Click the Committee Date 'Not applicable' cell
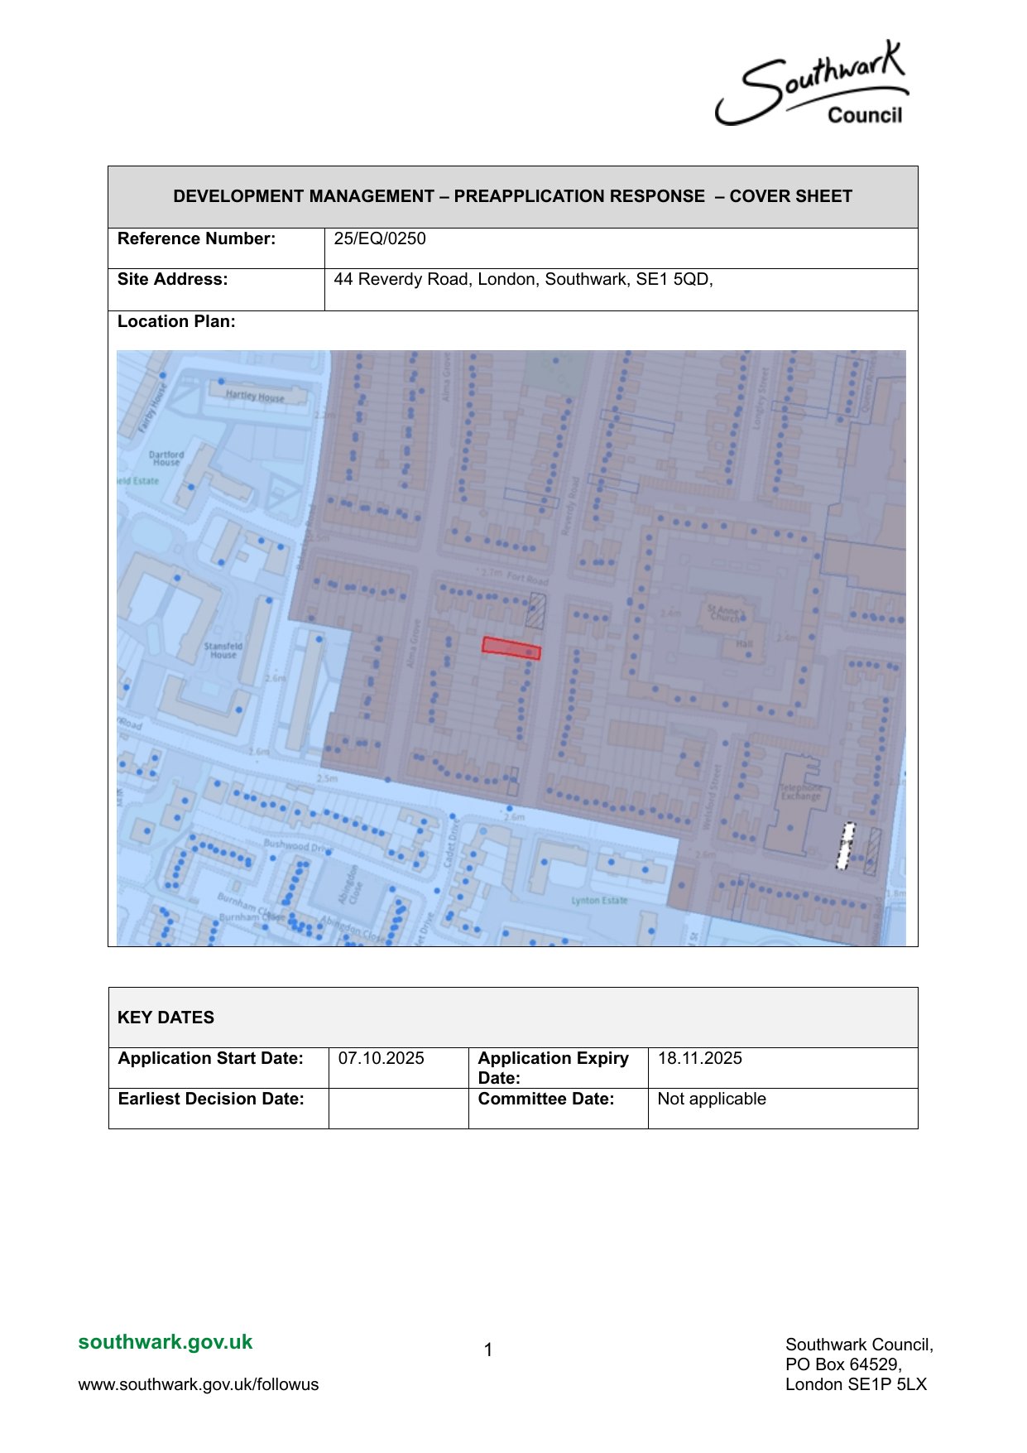The width and height of the screenshot is (1027, 1453). click(712, 1099)
